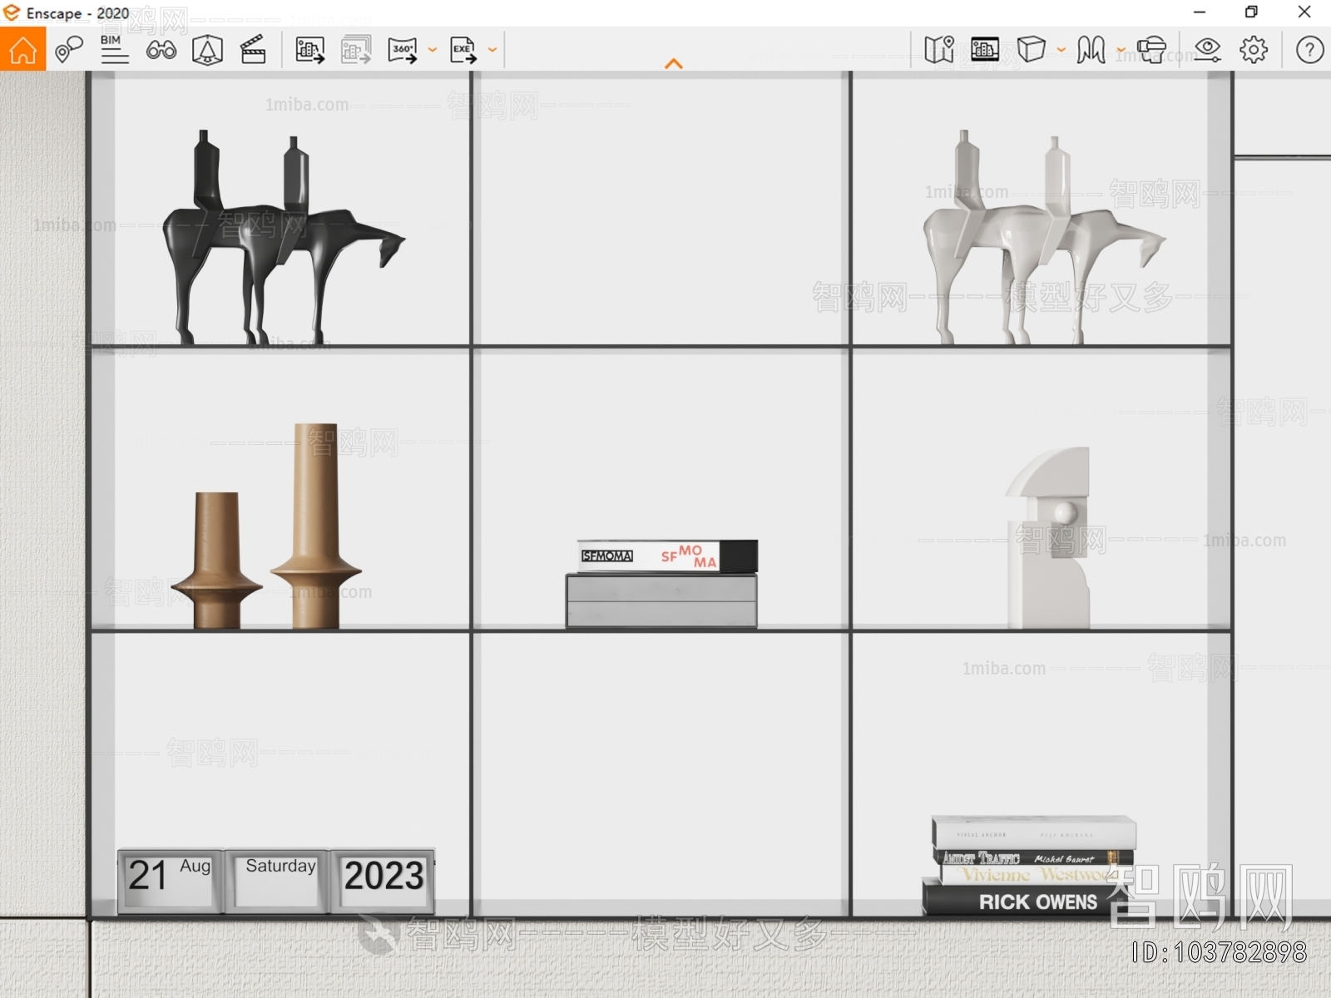Enable the VR headset mode
The image size is (1331, 998).
(x=1151, y=50)
